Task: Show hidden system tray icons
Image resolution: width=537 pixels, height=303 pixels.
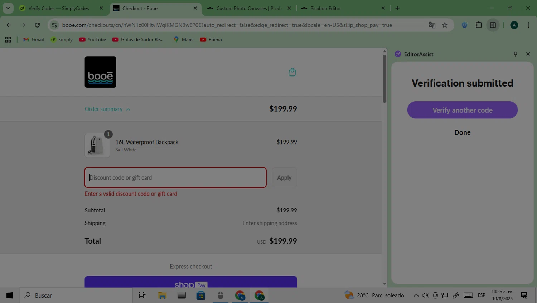Action: (x=416, y=295)
